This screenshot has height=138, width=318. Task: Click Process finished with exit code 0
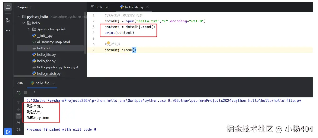point(61,129)
